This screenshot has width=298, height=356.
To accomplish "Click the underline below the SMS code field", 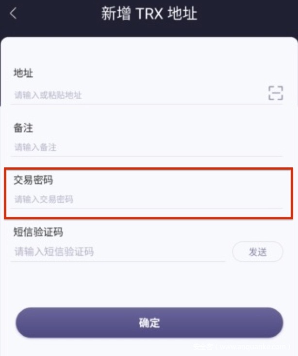I will click(x=118, y=262).
